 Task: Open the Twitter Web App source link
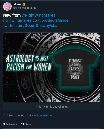tap(44, 115)
